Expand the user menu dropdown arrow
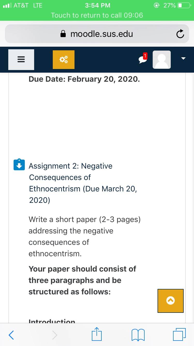The height and width of the screenshot is (346, 194). pyautogui.click(x=183, y=59)
